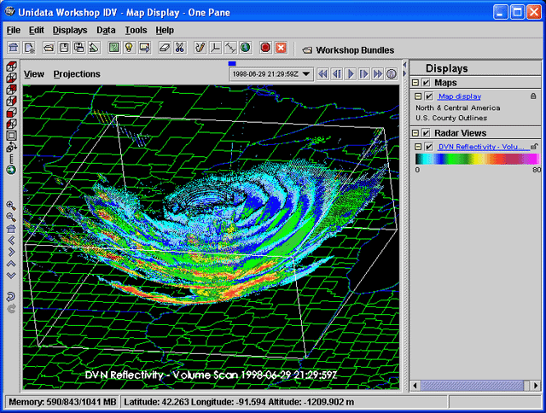Collapse the Maps category section
The width and height of the screenshot is (546, 413).
point(415,83)
